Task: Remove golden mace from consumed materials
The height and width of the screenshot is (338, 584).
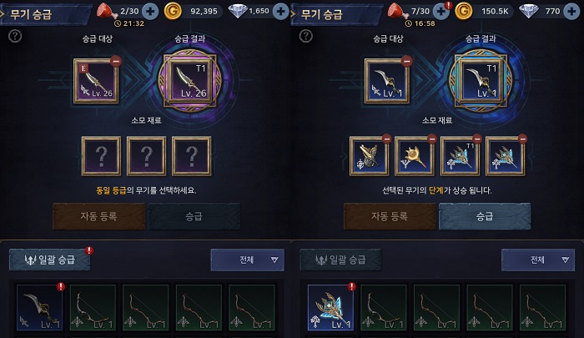Action: click(432, 139)
